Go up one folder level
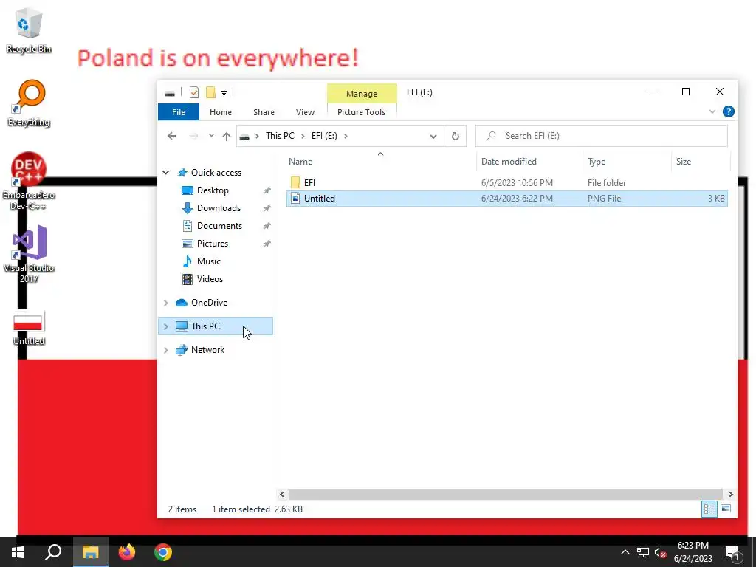The image size is (756, 567). click(x=227, y=137)
